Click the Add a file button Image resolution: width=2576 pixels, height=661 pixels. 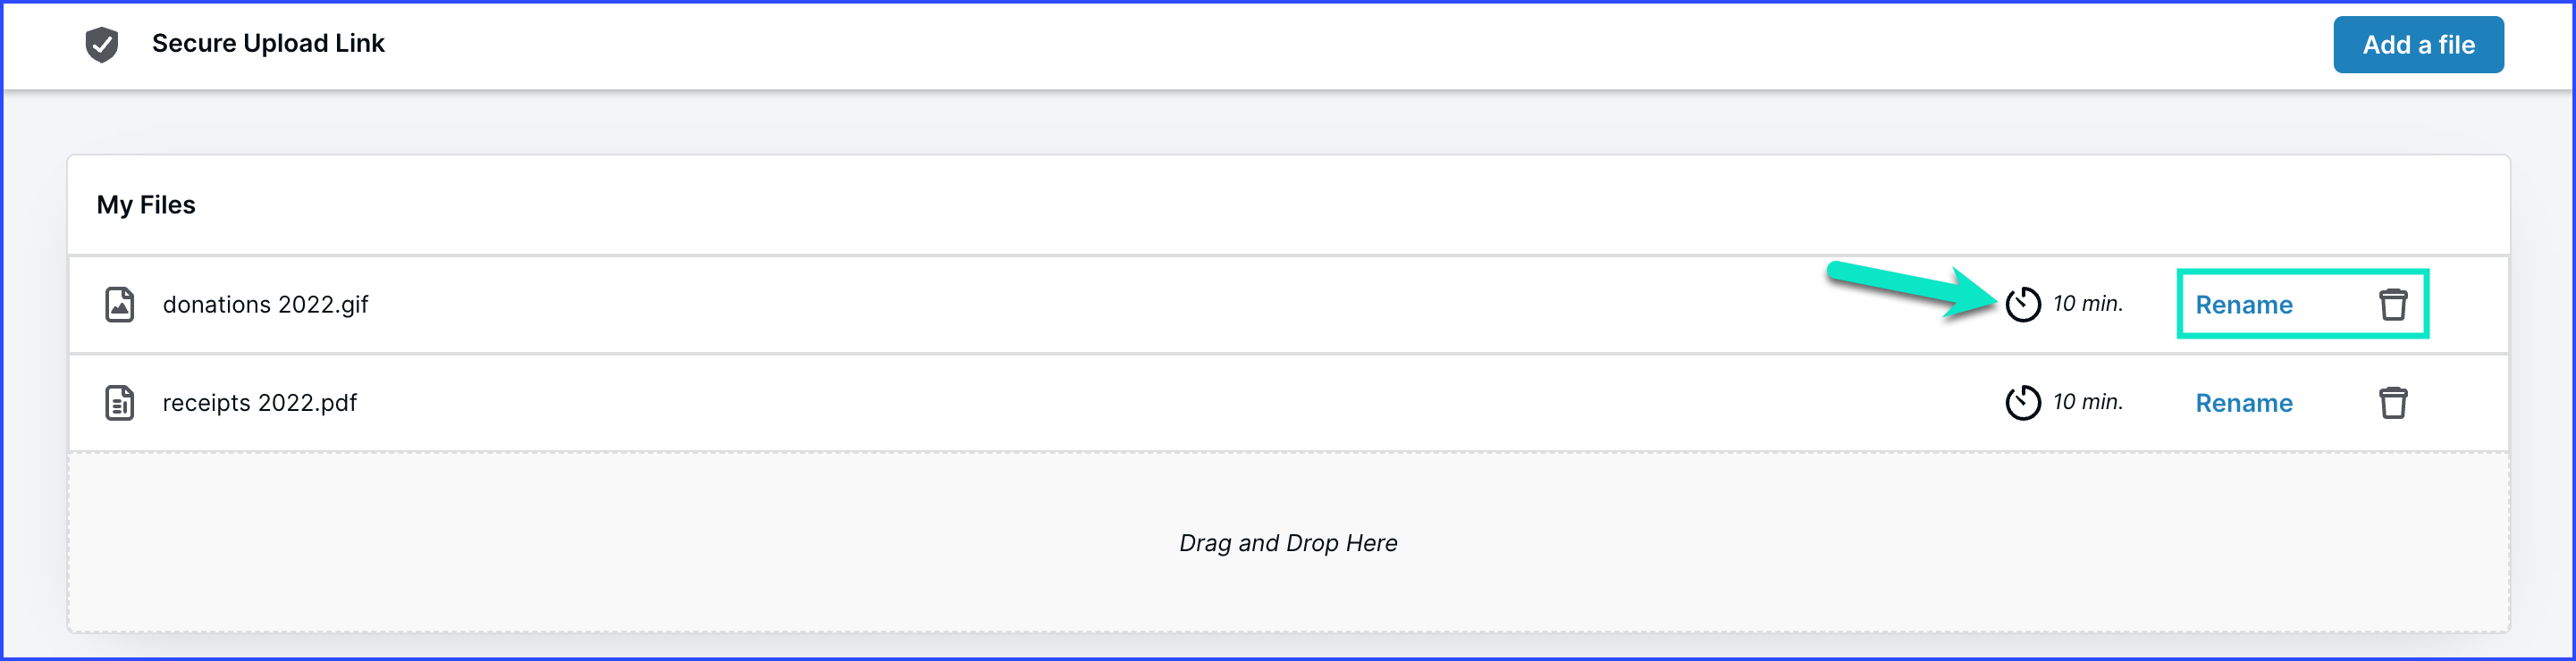tap(2418, 44)
